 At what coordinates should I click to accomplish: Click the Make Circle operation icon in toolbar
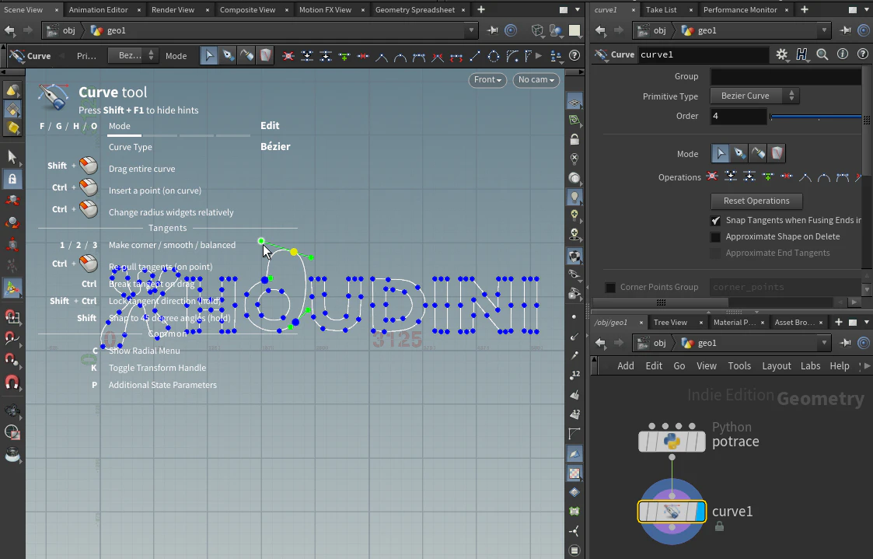pyautogui.click(x=494, y=56)
